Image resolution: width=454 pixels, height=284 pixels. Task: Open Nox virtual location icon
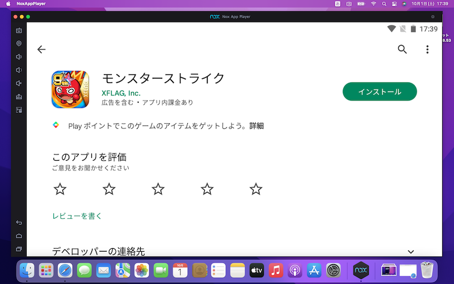point(19,44)
